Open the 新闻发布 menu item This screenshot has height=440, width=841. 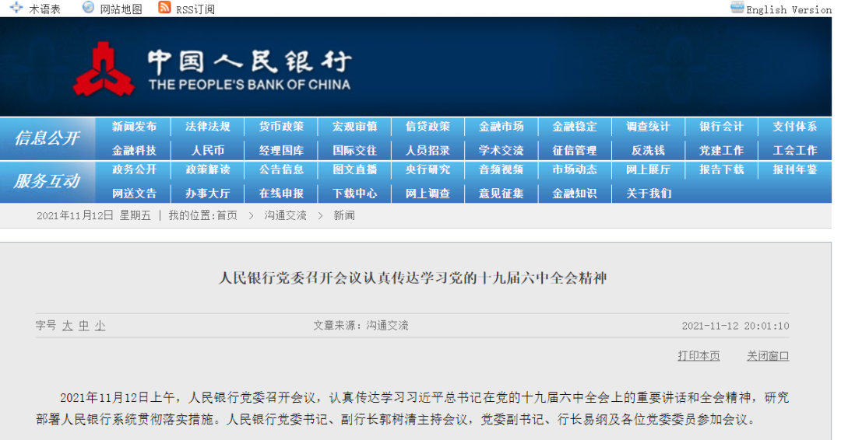pos(134,127)
